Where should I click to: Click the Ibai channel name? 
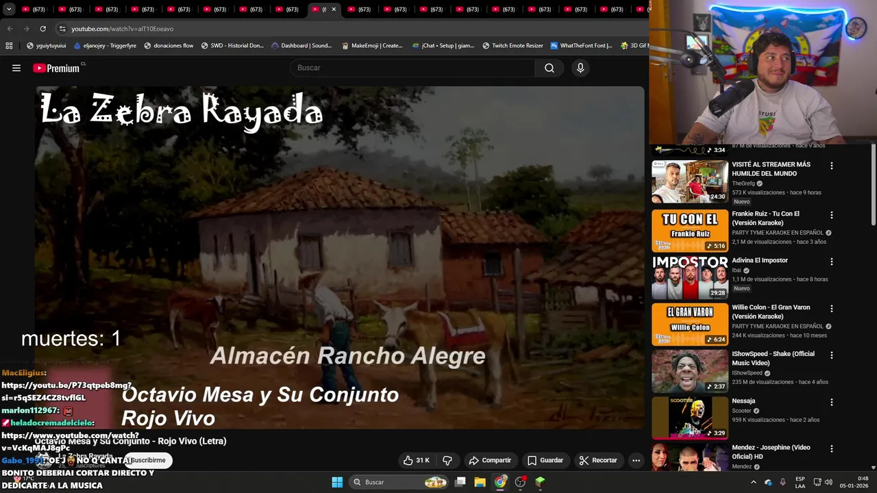click(737, 270)
